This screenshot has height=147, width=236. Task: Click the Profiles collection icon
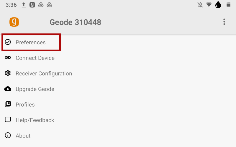tap(8, 104)
